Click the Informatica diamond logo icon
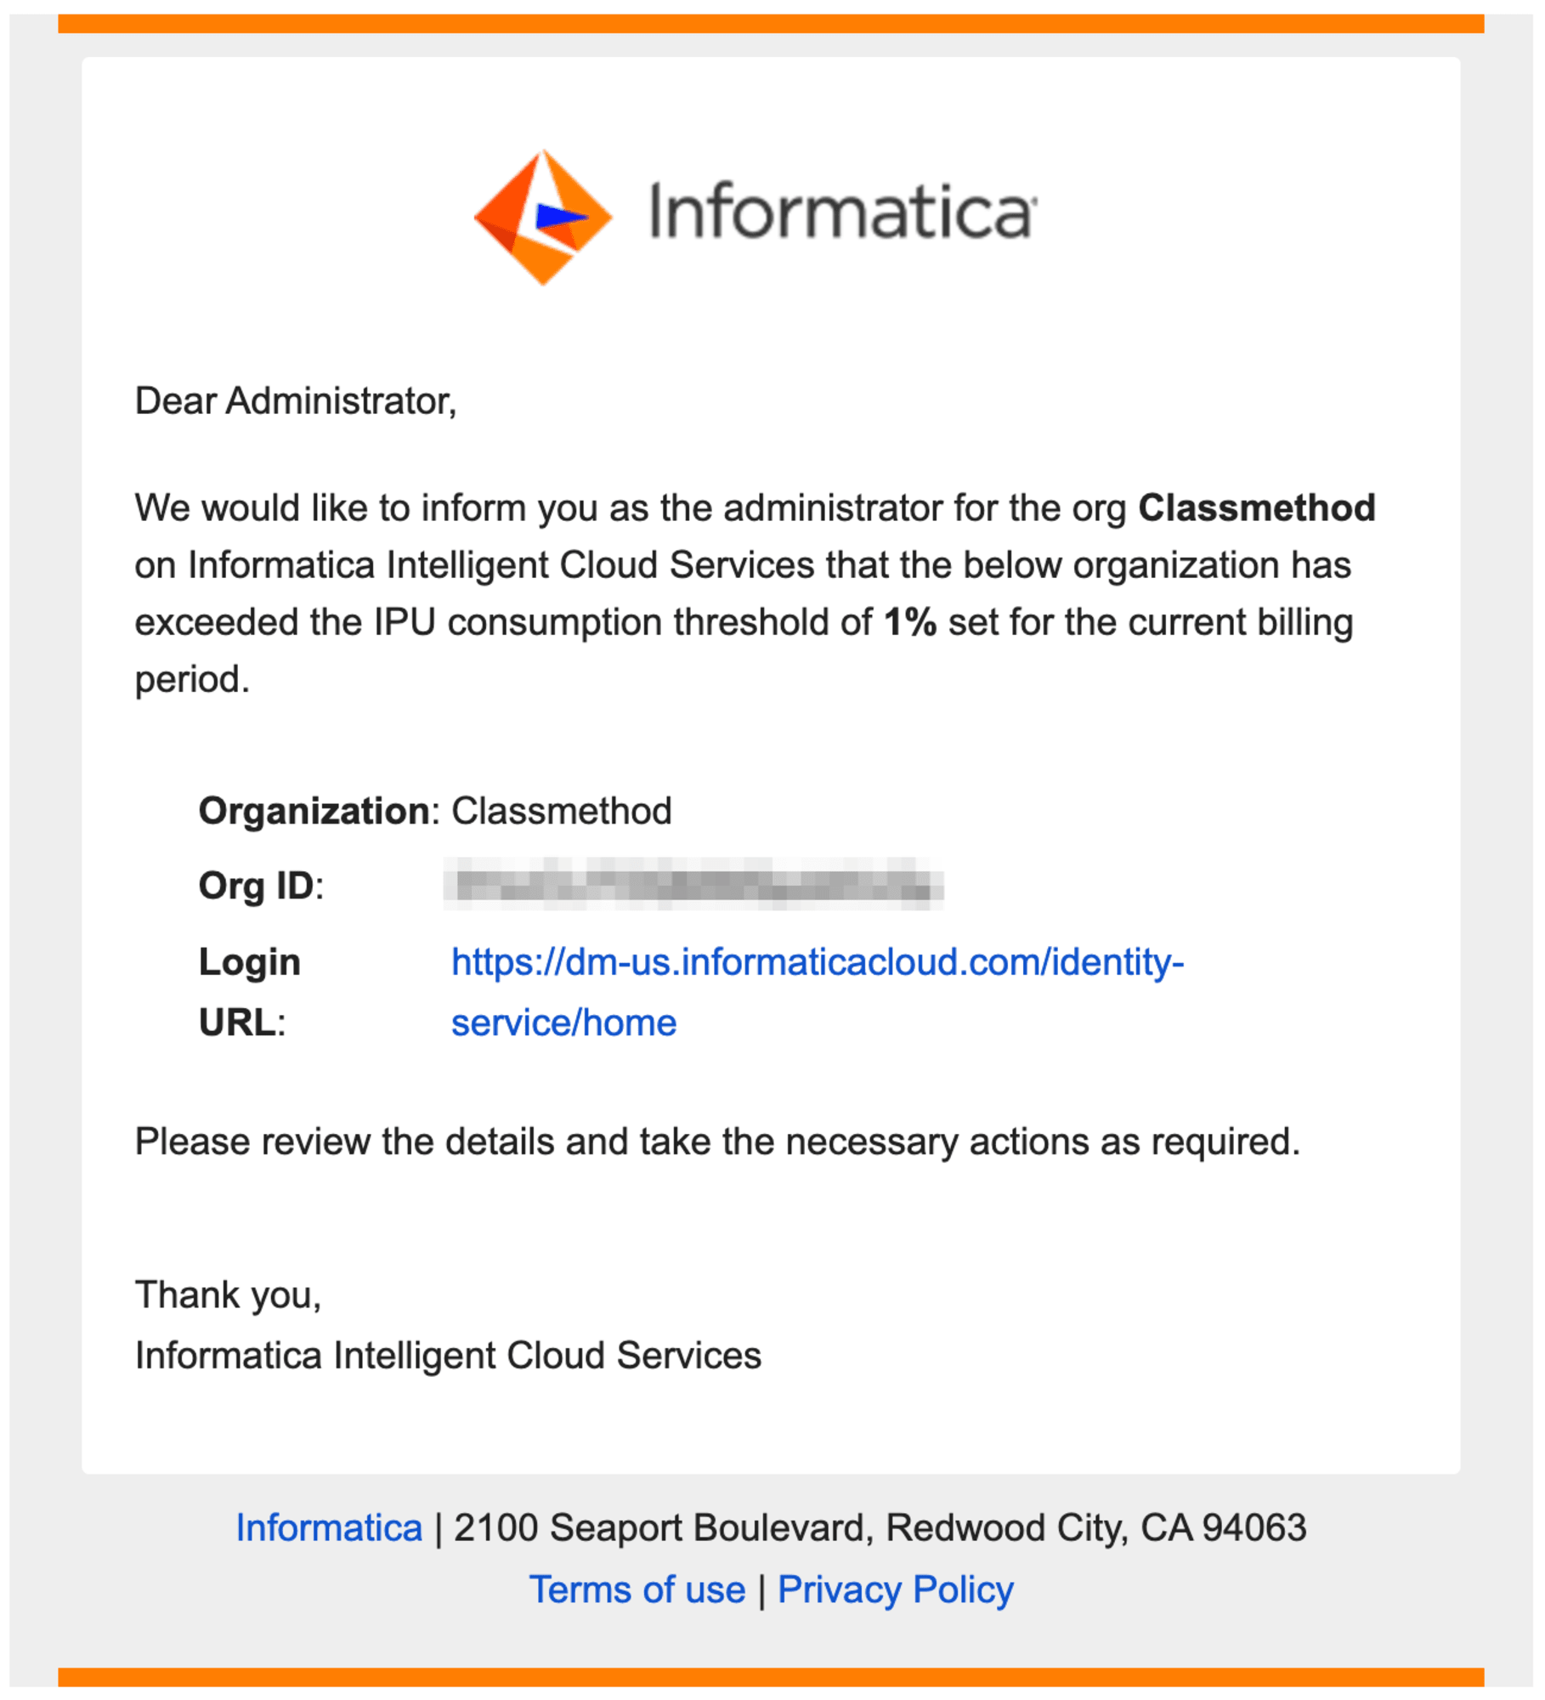Screen dimensions: 1545x1700 (x=543, y=217)
